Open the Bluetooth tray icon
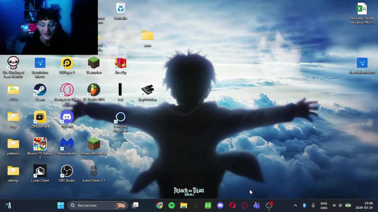 pyautogui.click(x=304, y=206)
